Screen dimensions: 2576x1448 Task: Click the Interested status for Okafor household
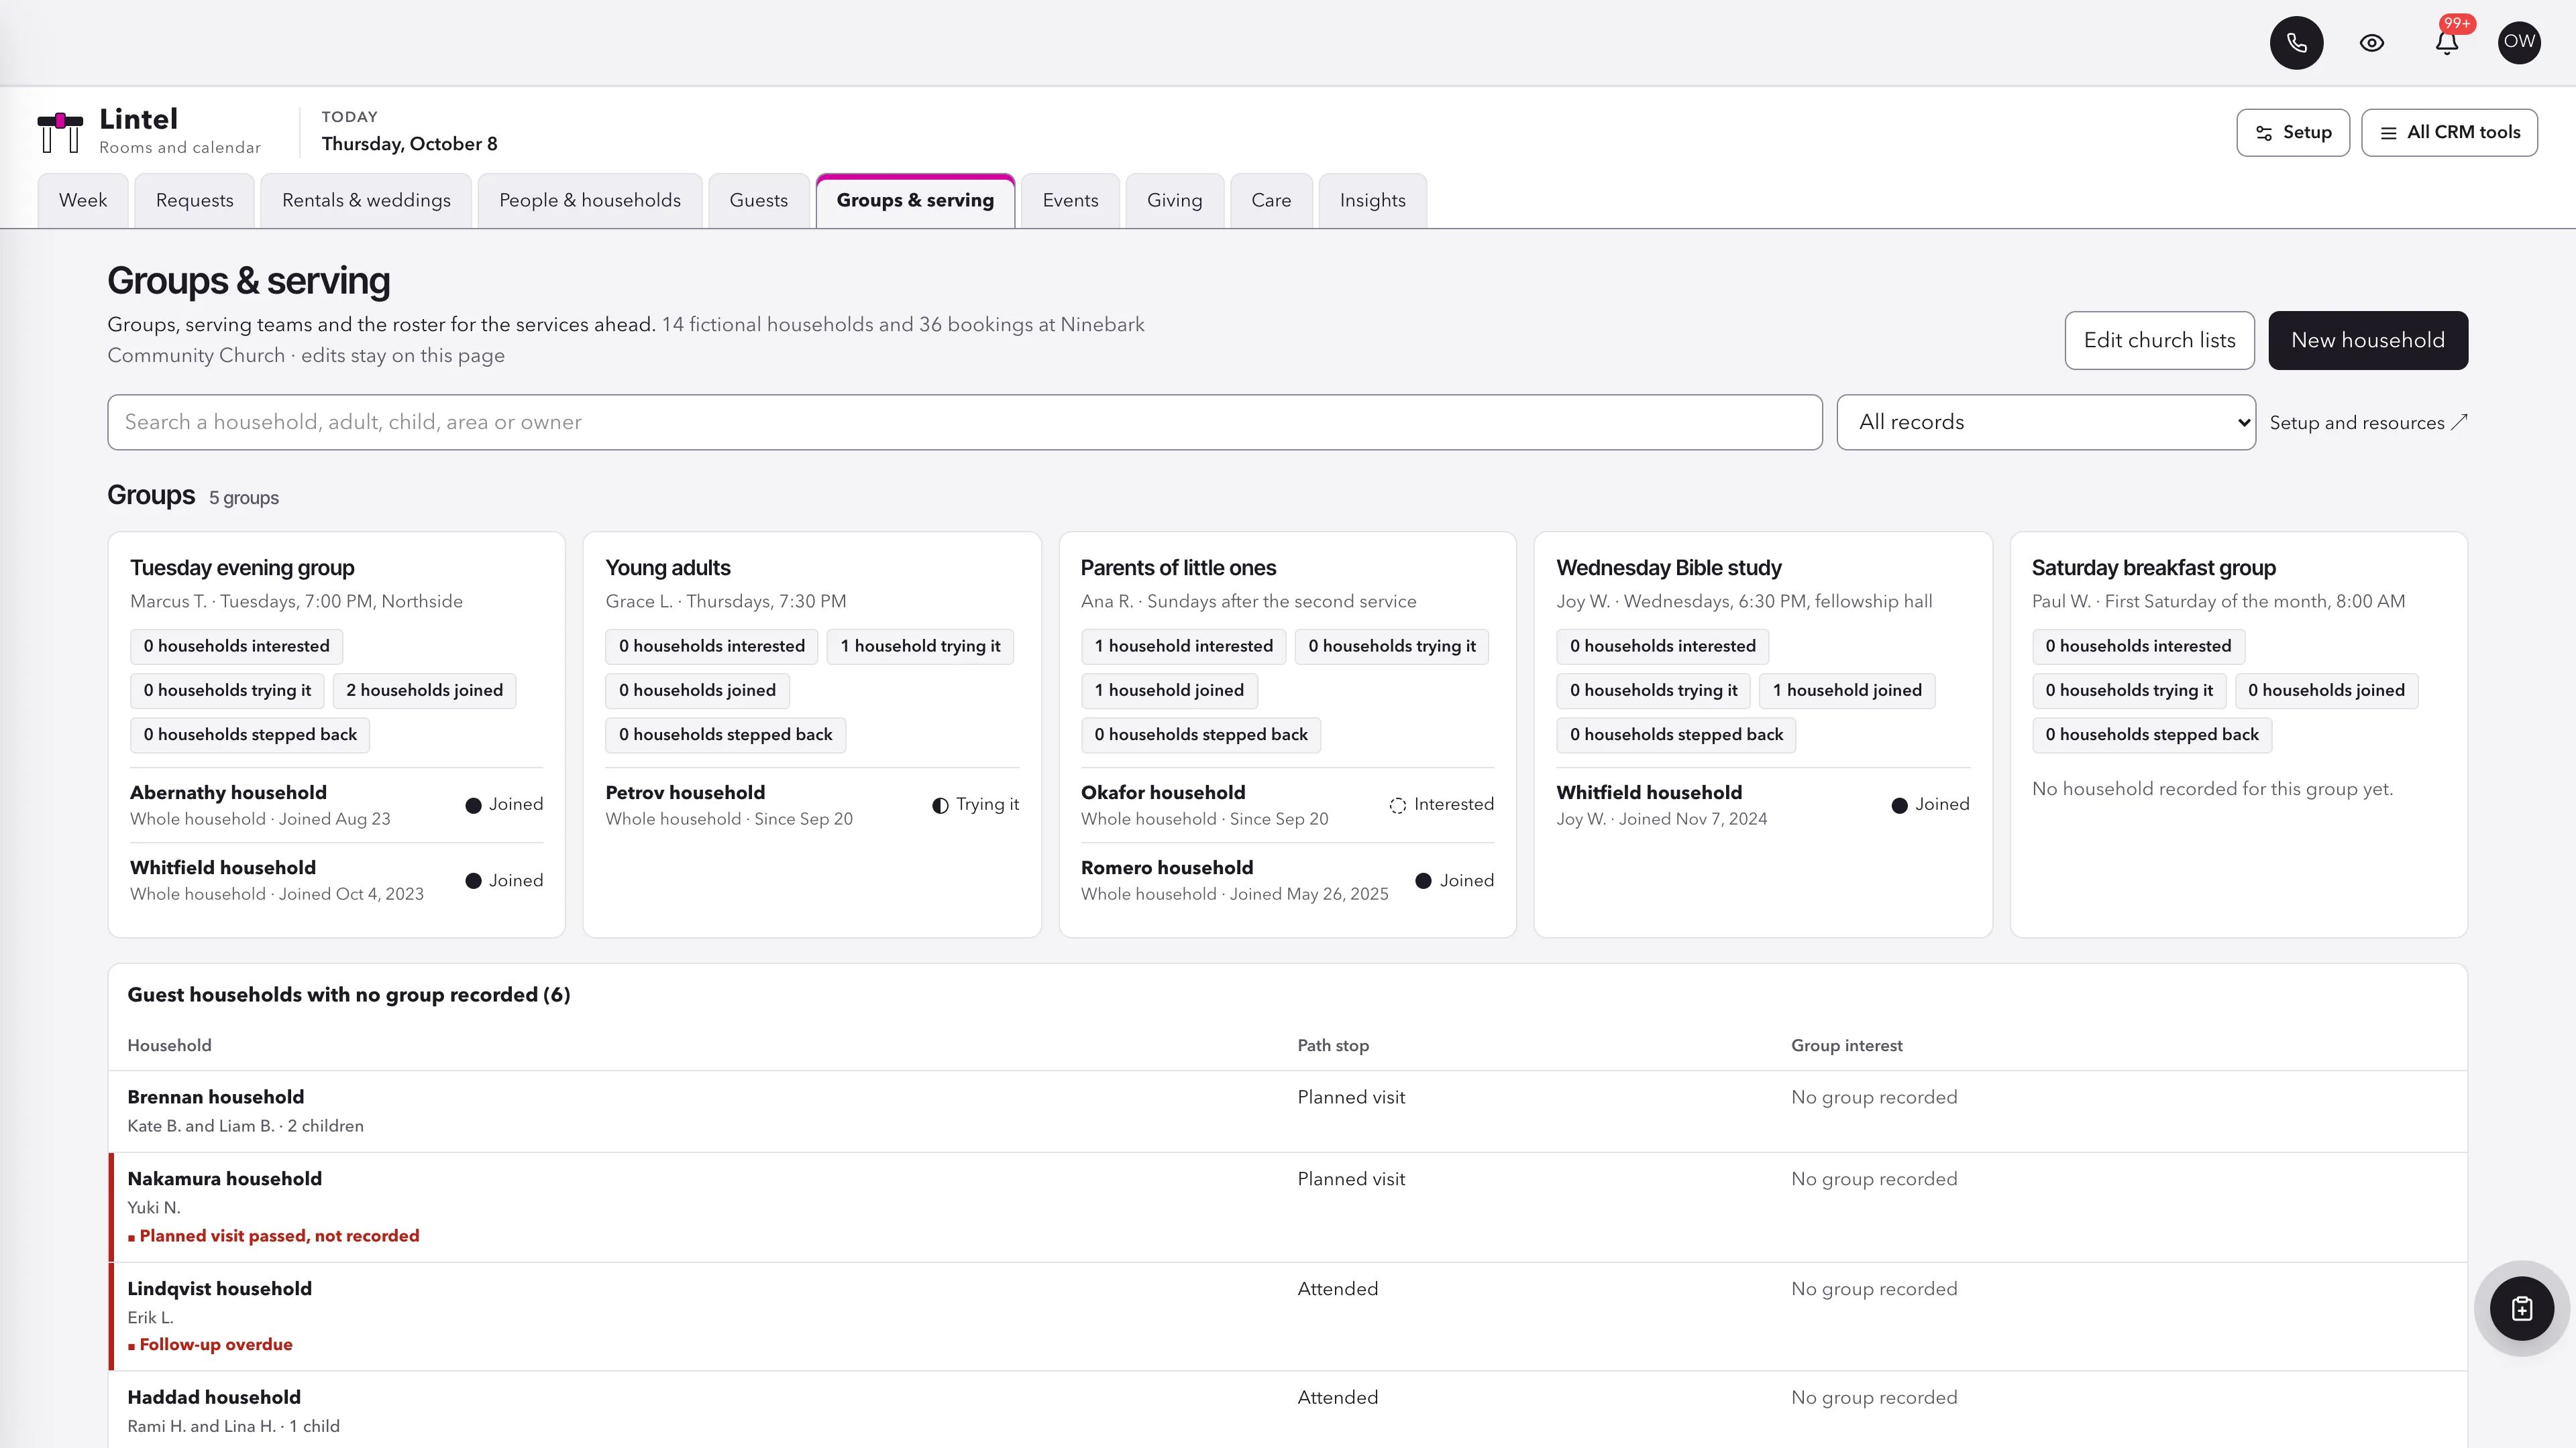point(1441,804)
